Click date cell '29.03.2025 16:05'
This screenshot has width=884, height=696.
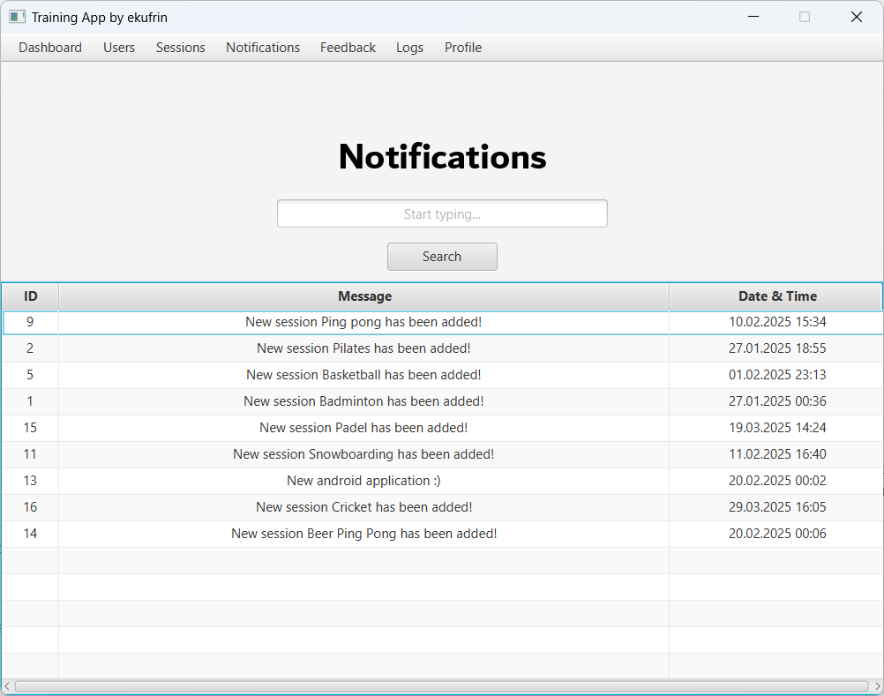[x=777, y=507]
